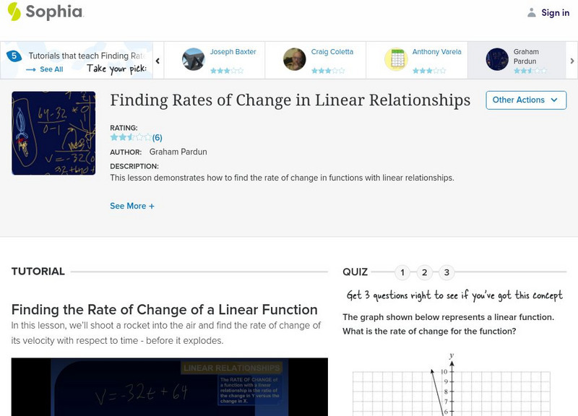Click Joseph Baxter's avatar image

(194, 59)
